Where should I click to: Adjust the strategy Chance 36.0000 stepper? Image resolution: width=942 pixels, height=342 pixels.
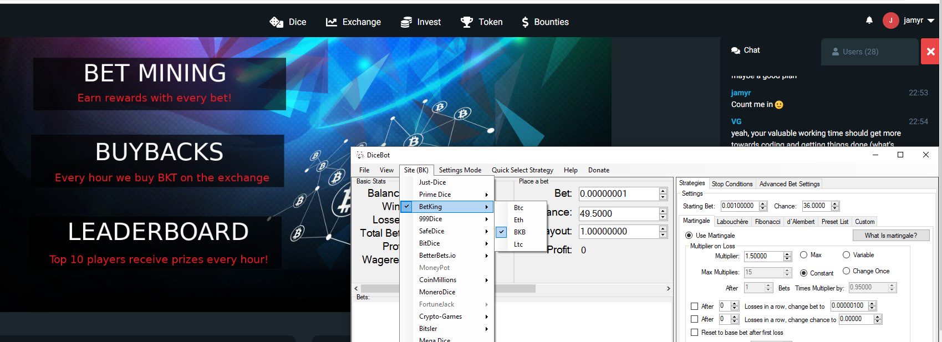[835, 206]
